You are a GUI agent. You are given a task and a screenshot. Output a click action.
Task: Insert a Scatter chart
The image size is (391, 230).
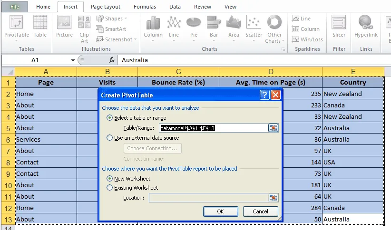254,29
